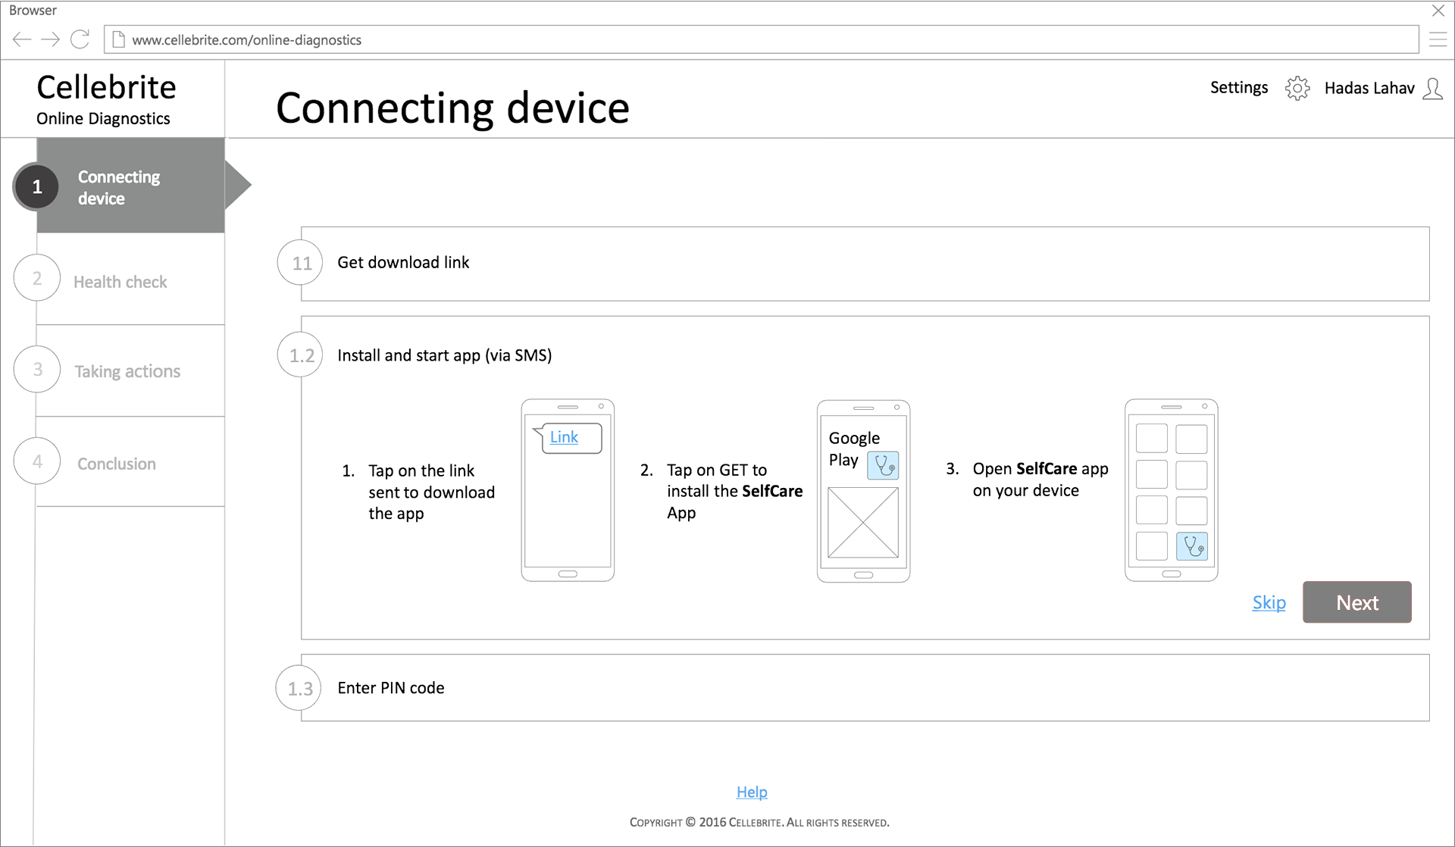
Task: Click the Connecting device page heading
Action: [452, 108]
